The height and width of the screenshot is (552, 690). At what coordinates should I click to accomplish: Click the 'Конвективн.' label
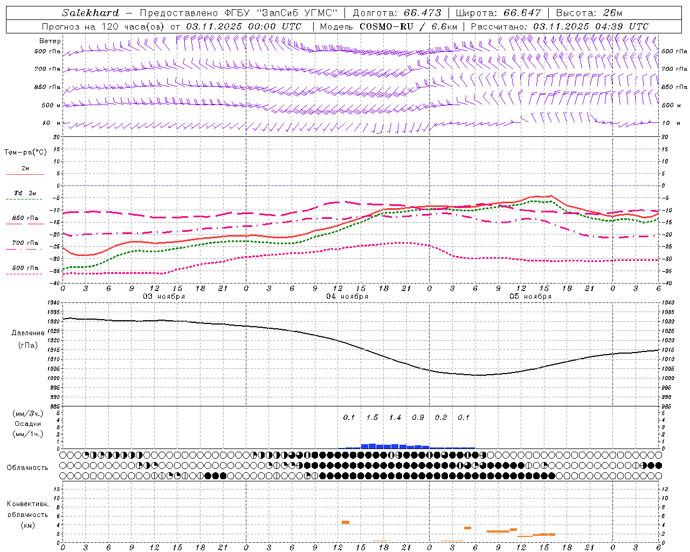(28, 504)
